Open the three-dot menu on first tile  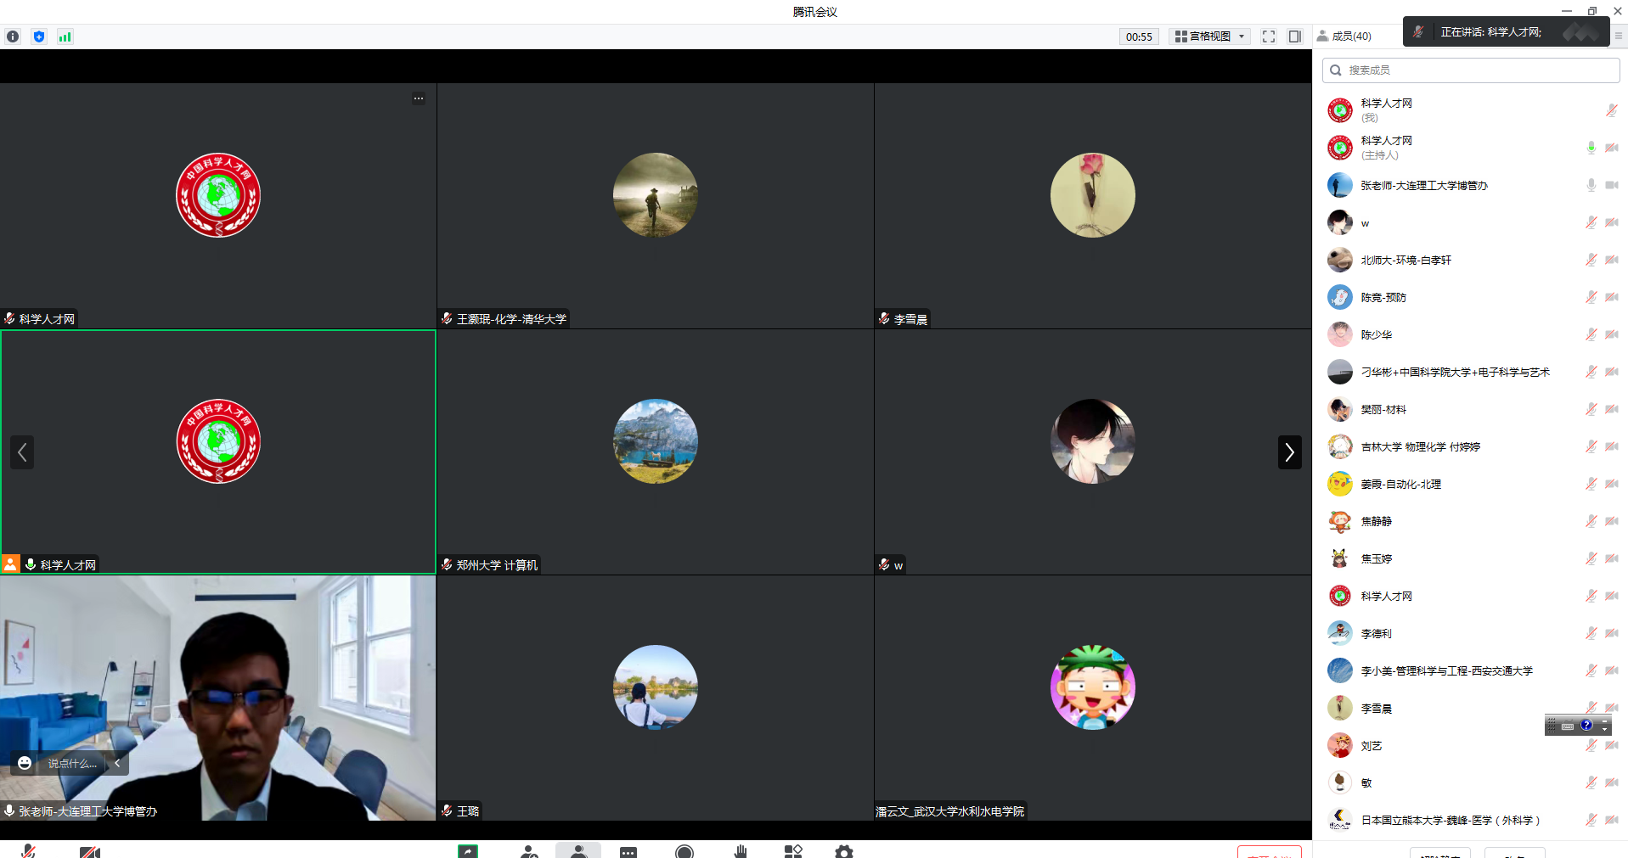(419, 98)
